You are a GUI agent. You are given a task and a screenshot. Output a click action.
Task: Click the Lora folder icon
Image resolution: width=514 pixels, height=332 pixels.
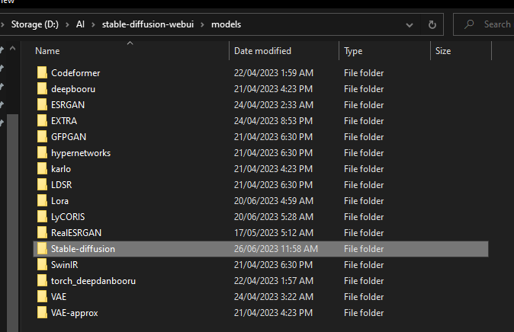(42, 201)
